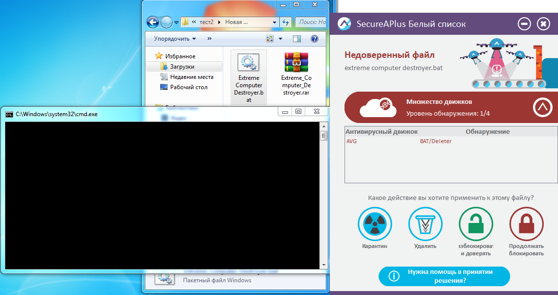Select Extreme_Computer_Destroyer.rar archive

point(296,74)
